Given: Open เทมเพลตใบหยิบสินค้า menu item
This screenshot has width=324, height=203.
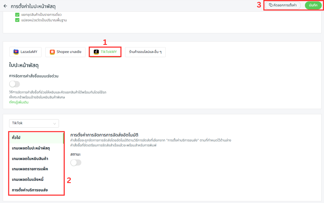Looking at the screenshot, I should pos(30,159).
